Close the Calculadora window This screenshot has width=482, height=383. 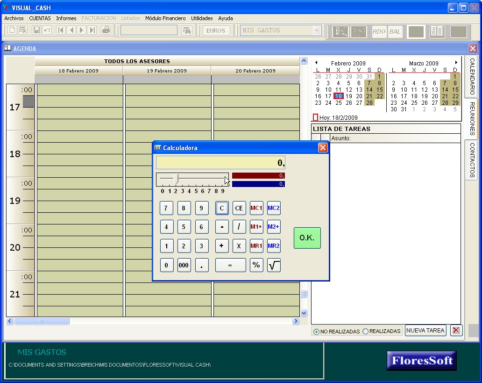[323, 148]
